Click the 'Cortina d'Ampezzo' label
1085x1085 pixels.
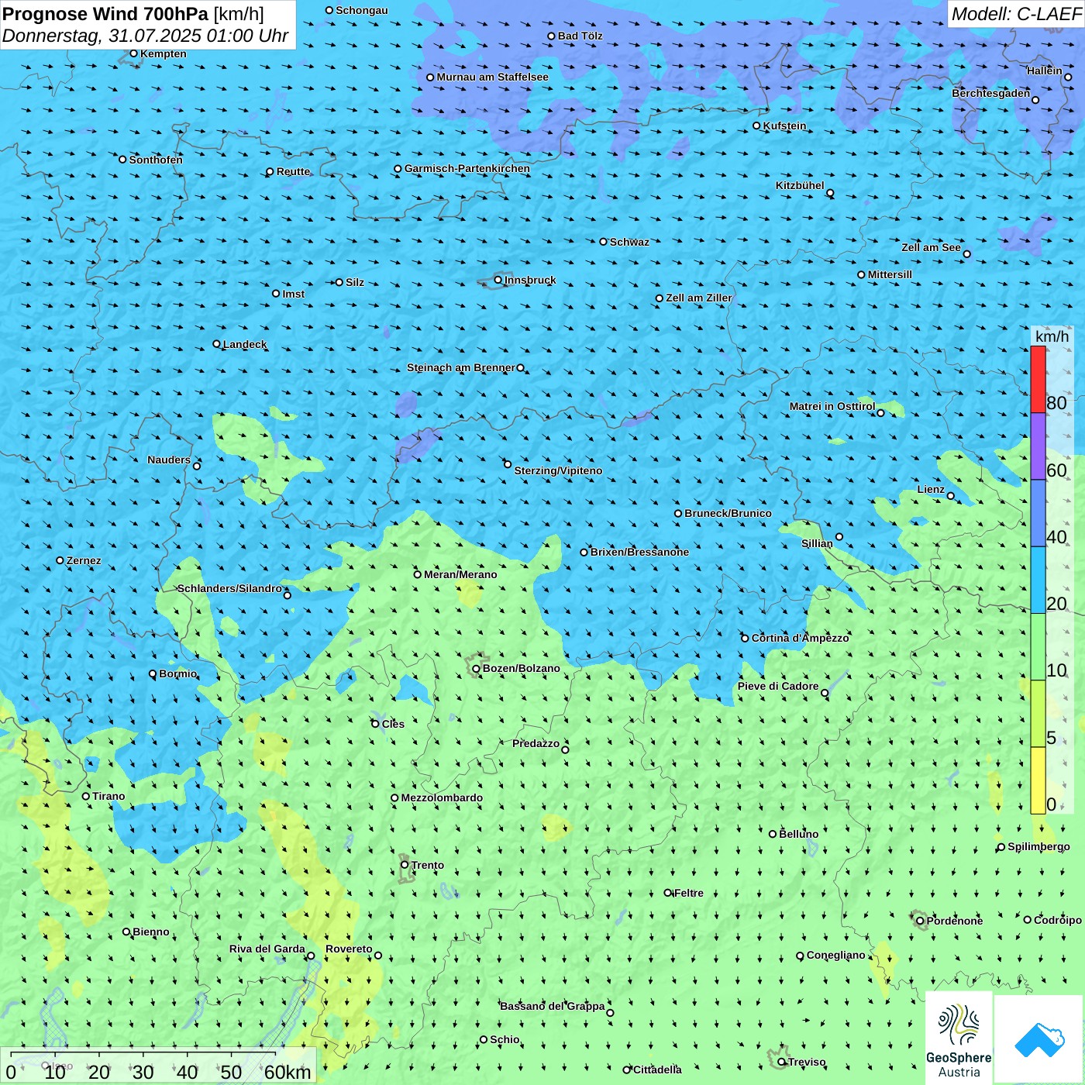801,638
